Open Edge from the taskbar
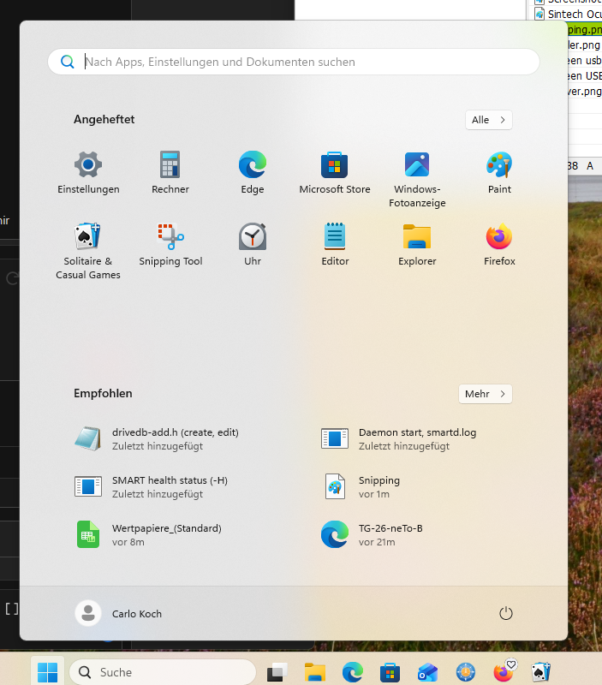The height and width of the screenshot is (685, 602). (x=353, y=672)
